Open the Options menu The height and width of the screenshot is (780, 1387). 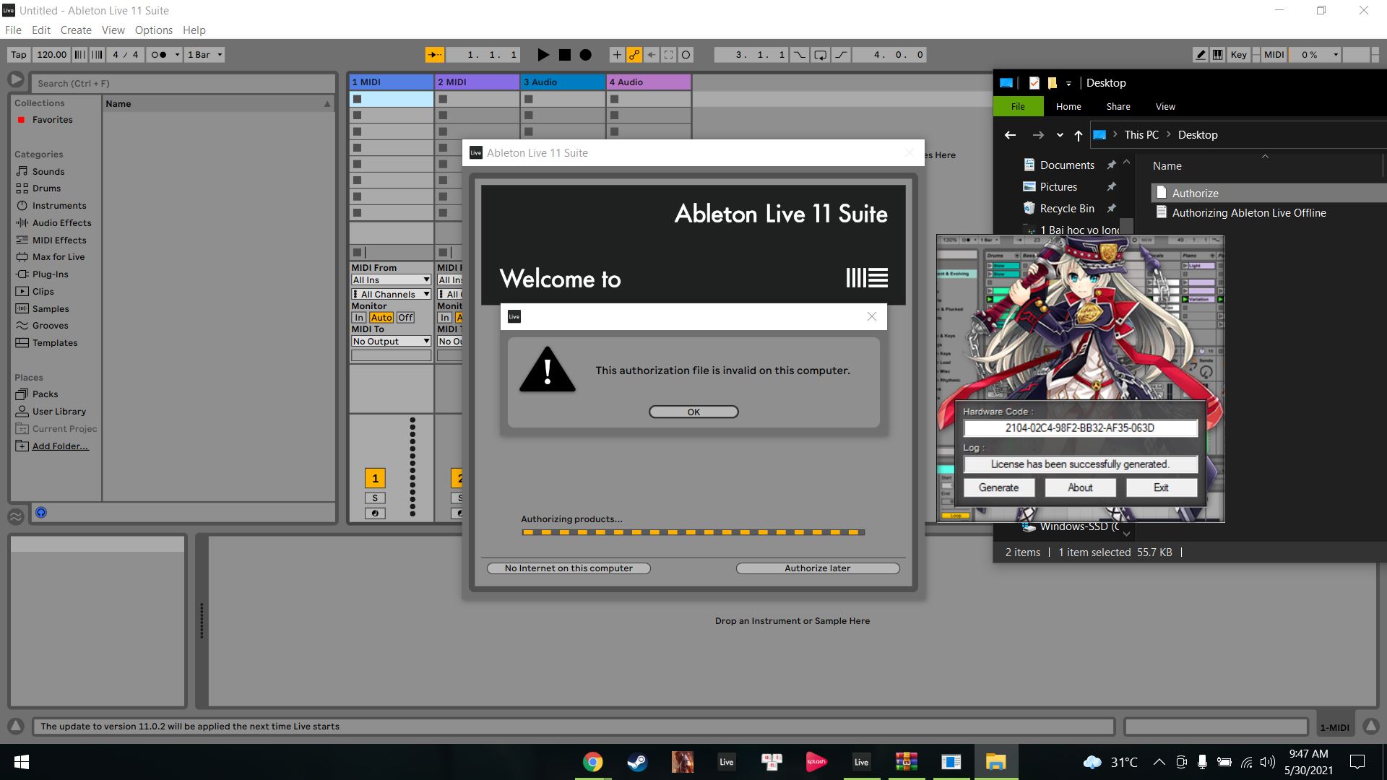coord(153,30)
